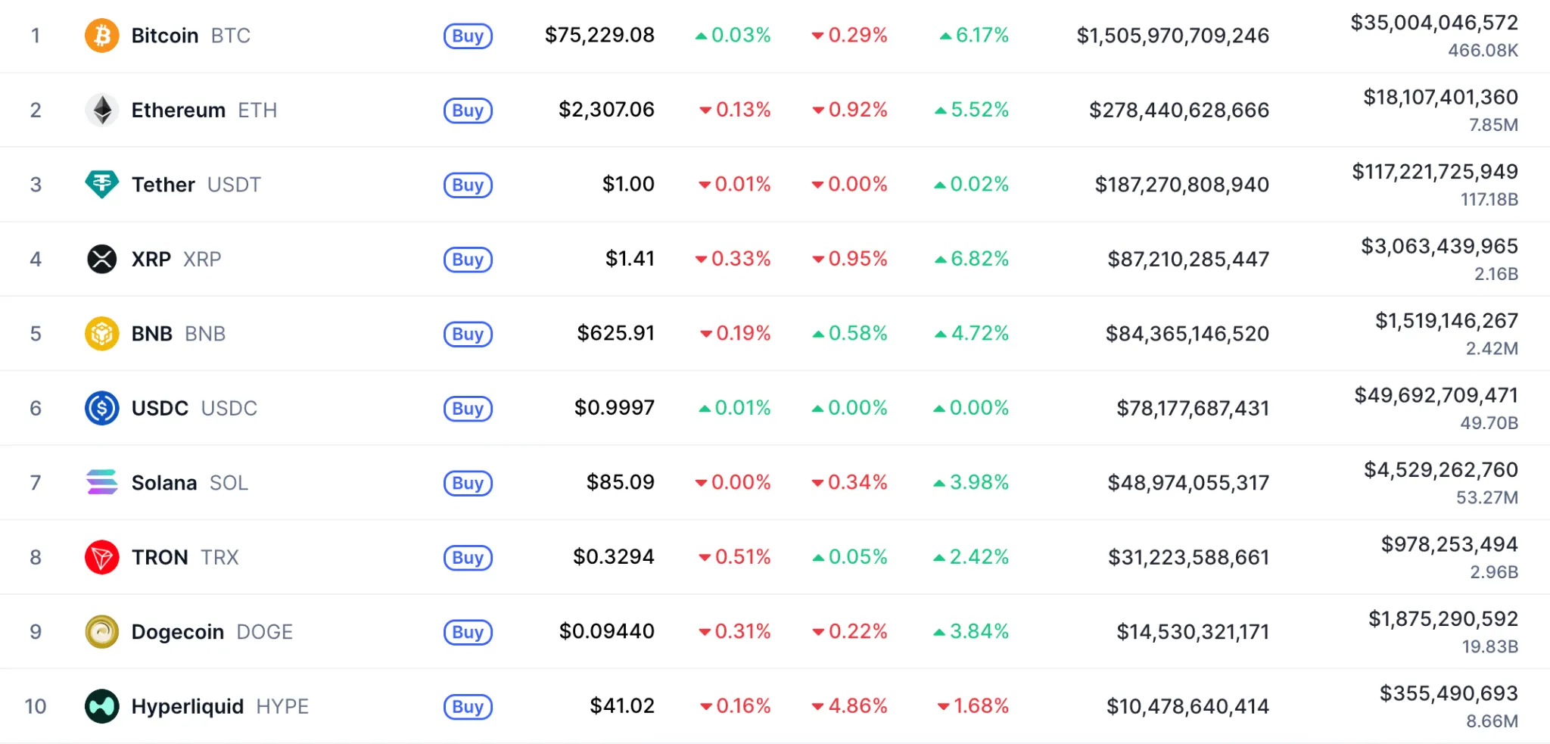Click Tether's 24h volume amount

pos(1434,172)
